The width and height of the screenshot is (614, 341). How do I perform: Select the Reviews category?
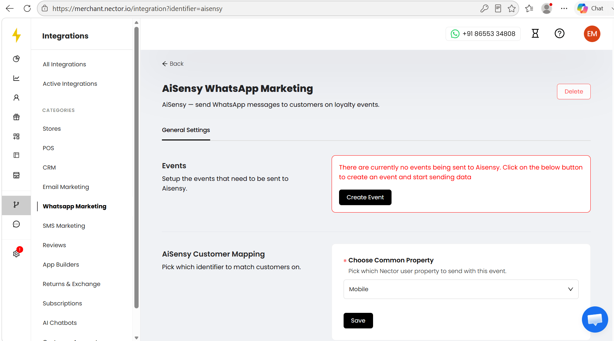(x=54, y=245)
